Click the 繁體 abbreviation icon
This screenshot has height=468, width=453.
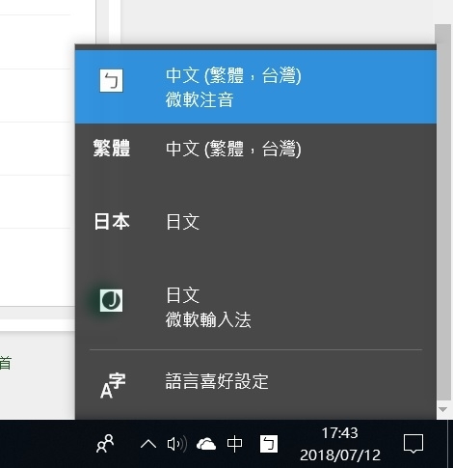tap(112, 149)
